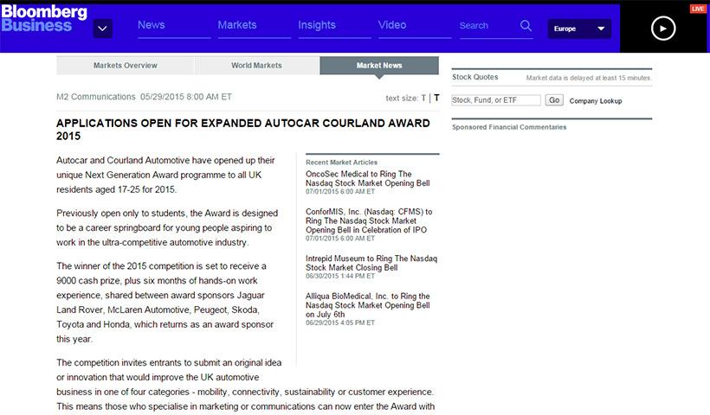Click the Search input field

488,26
